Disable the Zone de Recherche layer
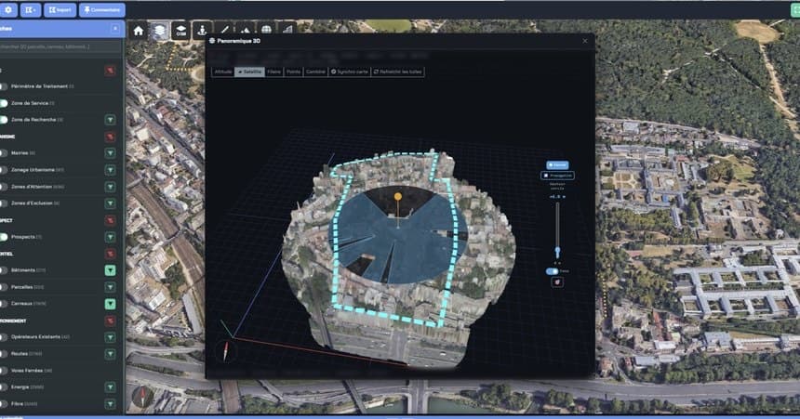 pyautogui.click(x=3, y=120)
